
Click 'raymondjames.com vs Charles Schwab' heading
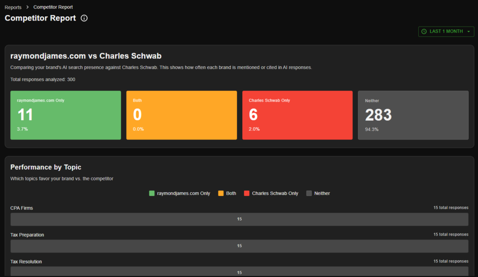pos(86,56)
